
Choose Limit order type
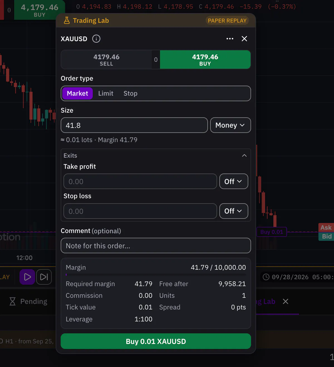[106, 93]
